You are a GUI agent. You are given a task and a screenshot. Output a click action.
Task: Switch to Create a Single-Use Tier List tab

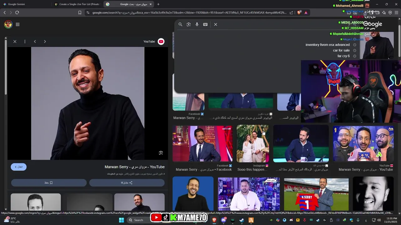click(x=77, y=4)
